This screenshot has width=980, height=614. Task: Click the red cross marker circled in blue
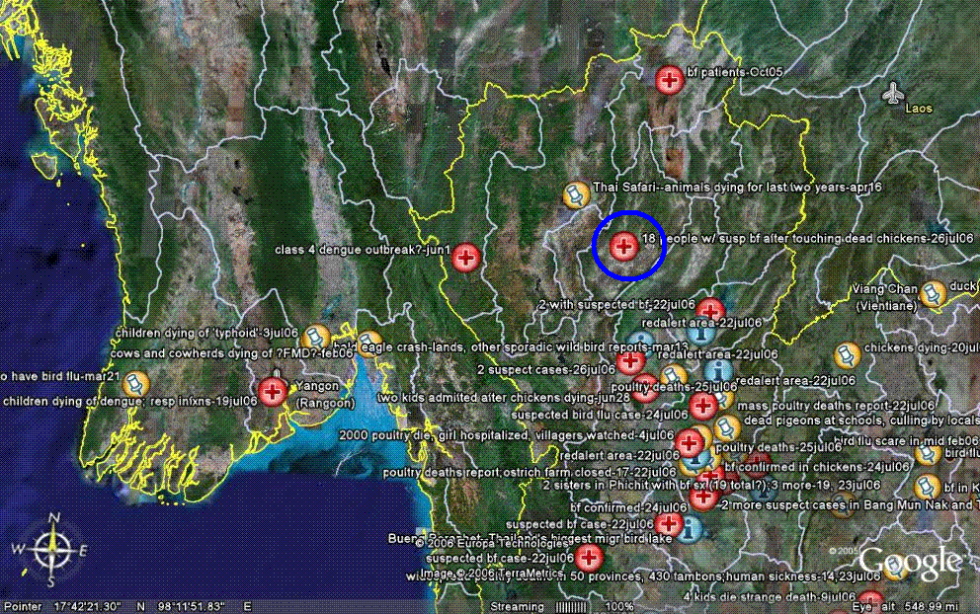(x=623, y=246)
